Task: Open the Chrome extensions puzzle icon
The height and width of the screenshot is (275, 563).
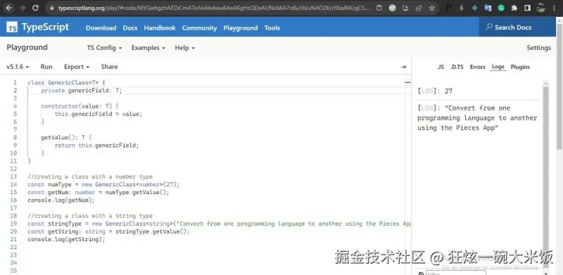Action: coord(514,8)
